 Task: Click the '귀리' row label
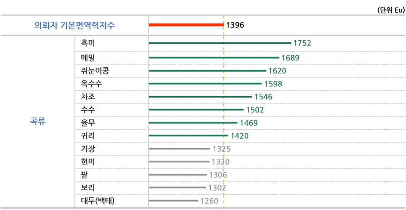pyautogui.click(x=88, y=135)
